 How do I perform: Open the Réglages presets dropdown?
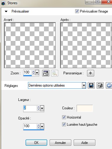[x=84, y=85]
